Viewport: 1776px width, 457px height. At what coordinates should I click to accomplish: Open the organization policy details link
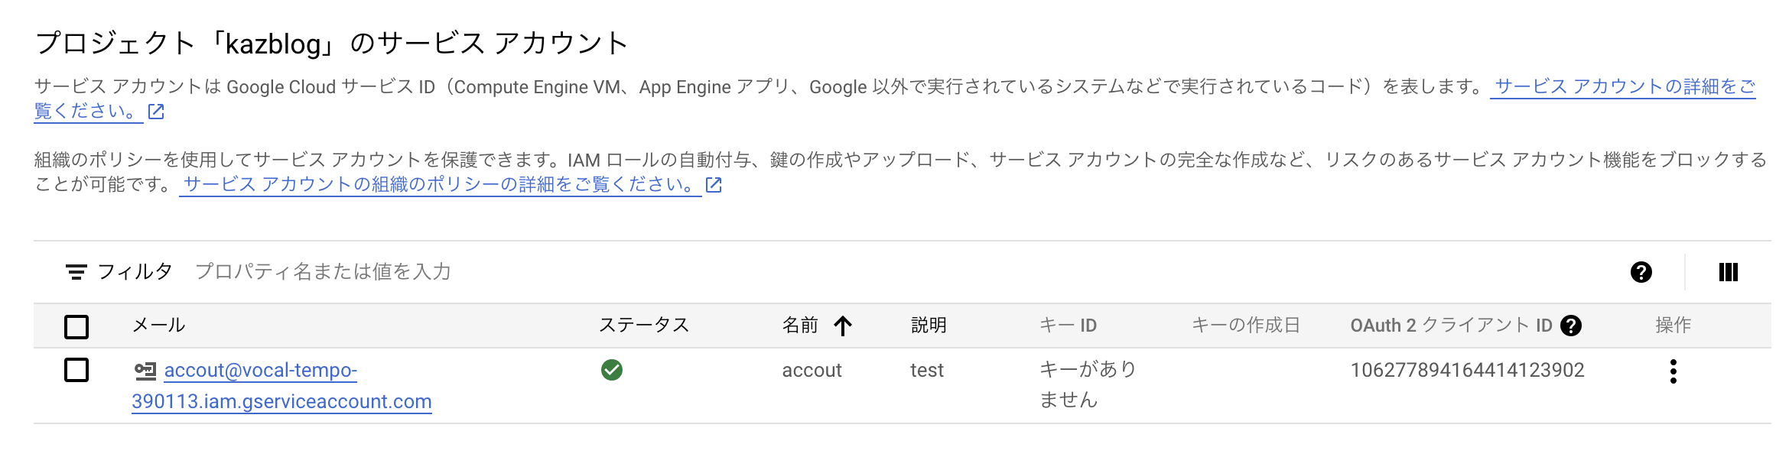tap(439, 185)
